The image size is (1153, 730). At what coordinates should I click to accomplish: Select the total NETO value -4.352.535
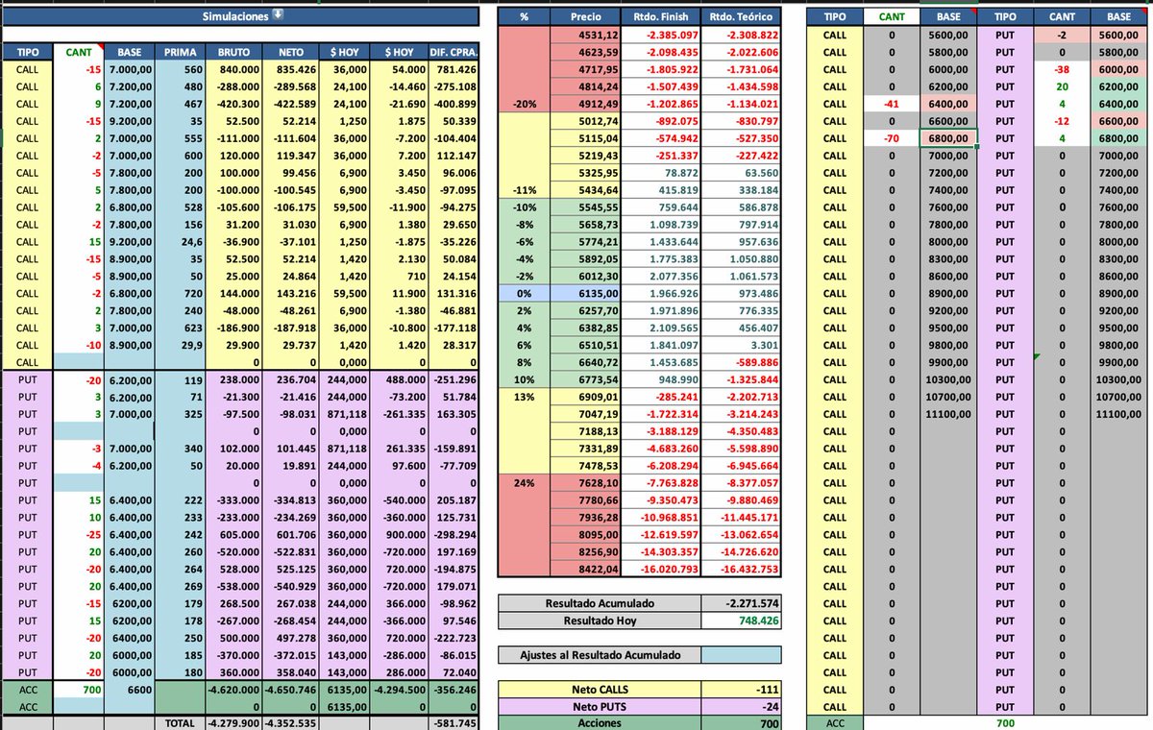tap(288, 722)
